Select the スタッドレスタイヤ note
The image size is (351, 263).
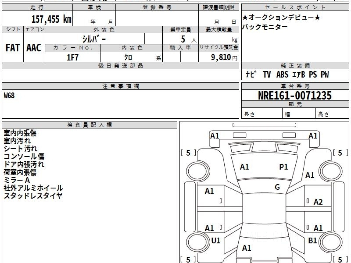click(x=33, y=196)
